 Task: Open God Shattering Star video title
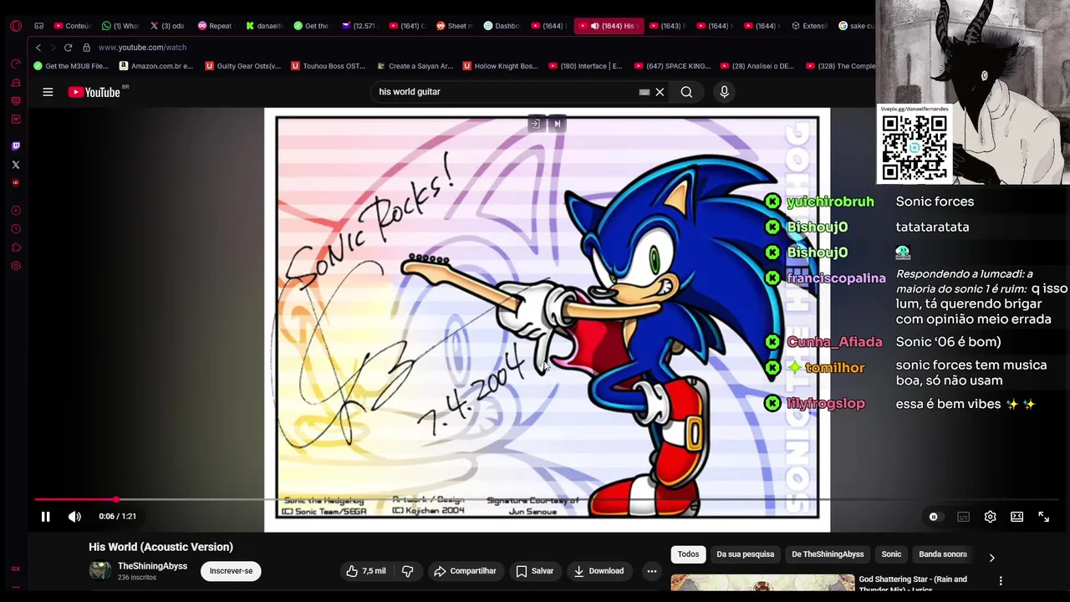(913, 584)
